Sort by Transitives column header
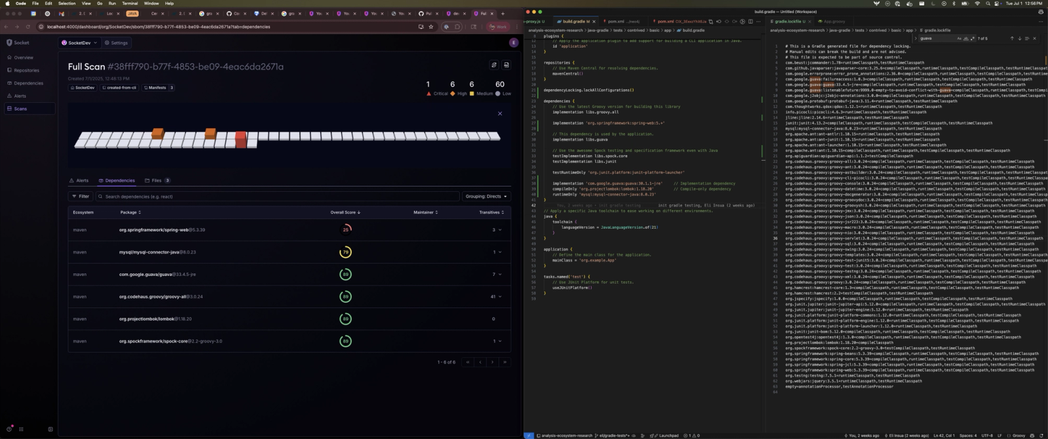1048x439 pixels. 491,212
